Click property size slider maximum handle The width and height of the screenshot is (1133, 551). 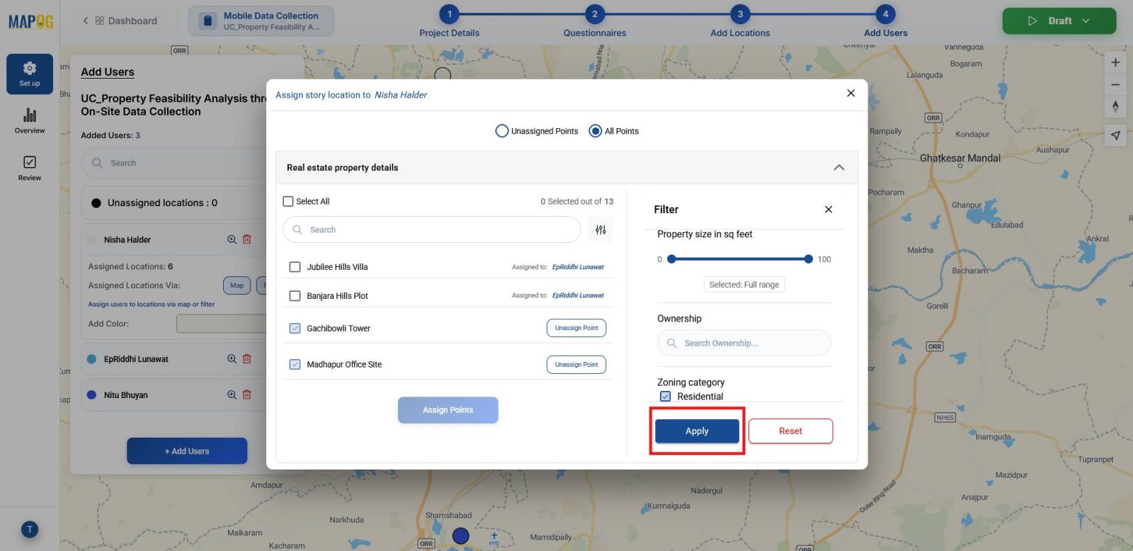click(x=808, y=259)
